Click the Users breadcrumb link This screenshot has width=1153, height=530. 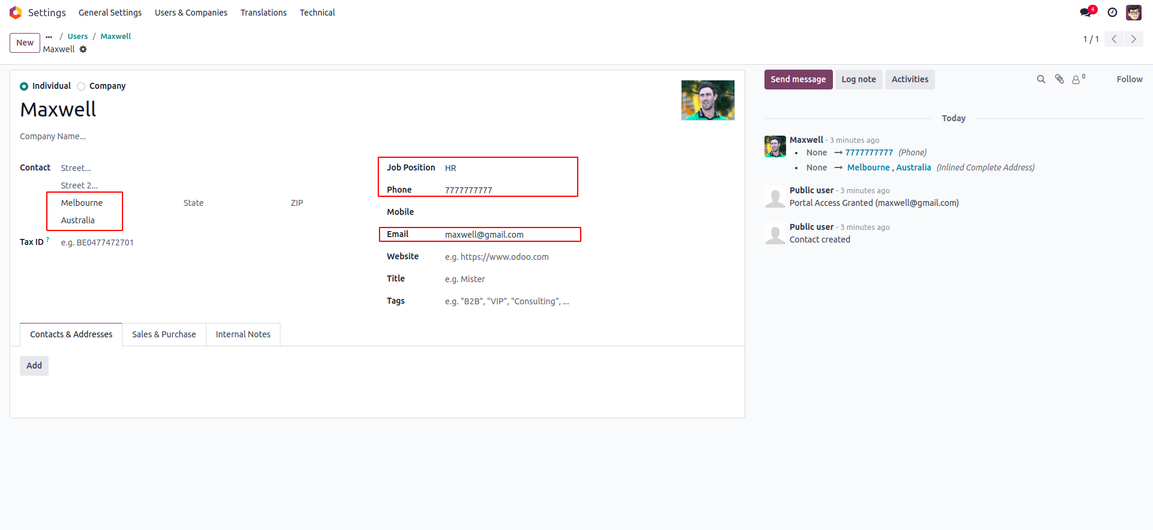pyautogui.click(x=77, y=37)
